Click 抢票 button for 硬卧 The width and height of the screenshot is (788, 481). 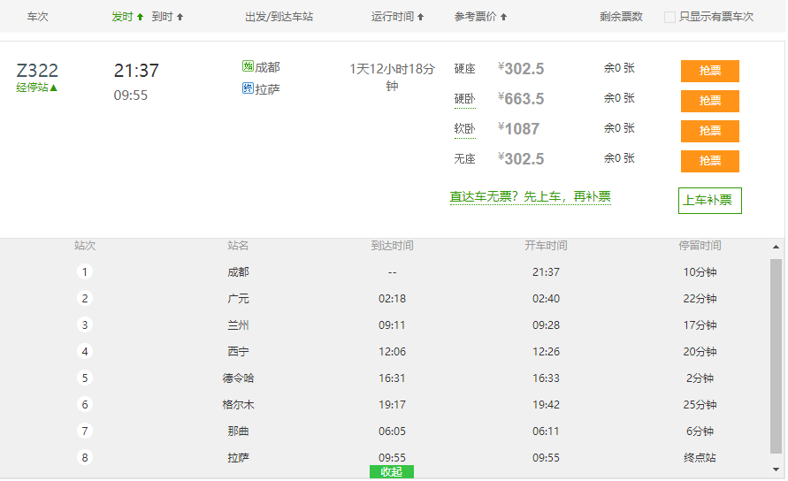click(x=709, y=101)
